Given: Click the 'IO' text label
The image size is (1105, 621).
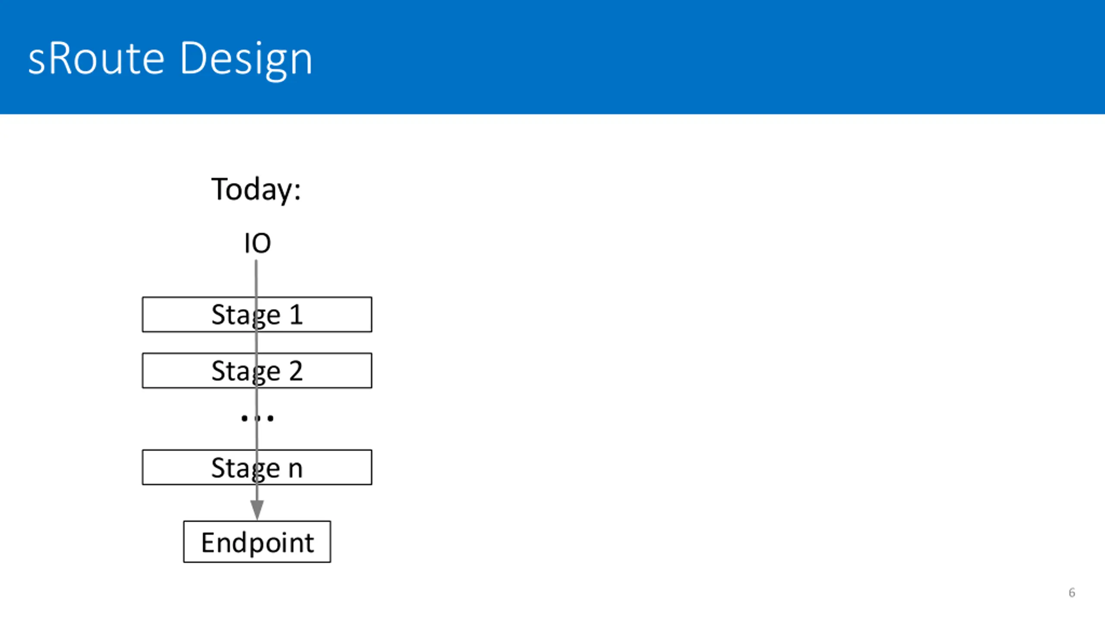Looking at the screenshot, I should click(258, 243).
